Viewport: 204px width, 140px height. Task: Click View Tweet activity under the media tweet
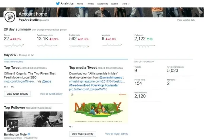pyautogui.click(x=83, y=134)
